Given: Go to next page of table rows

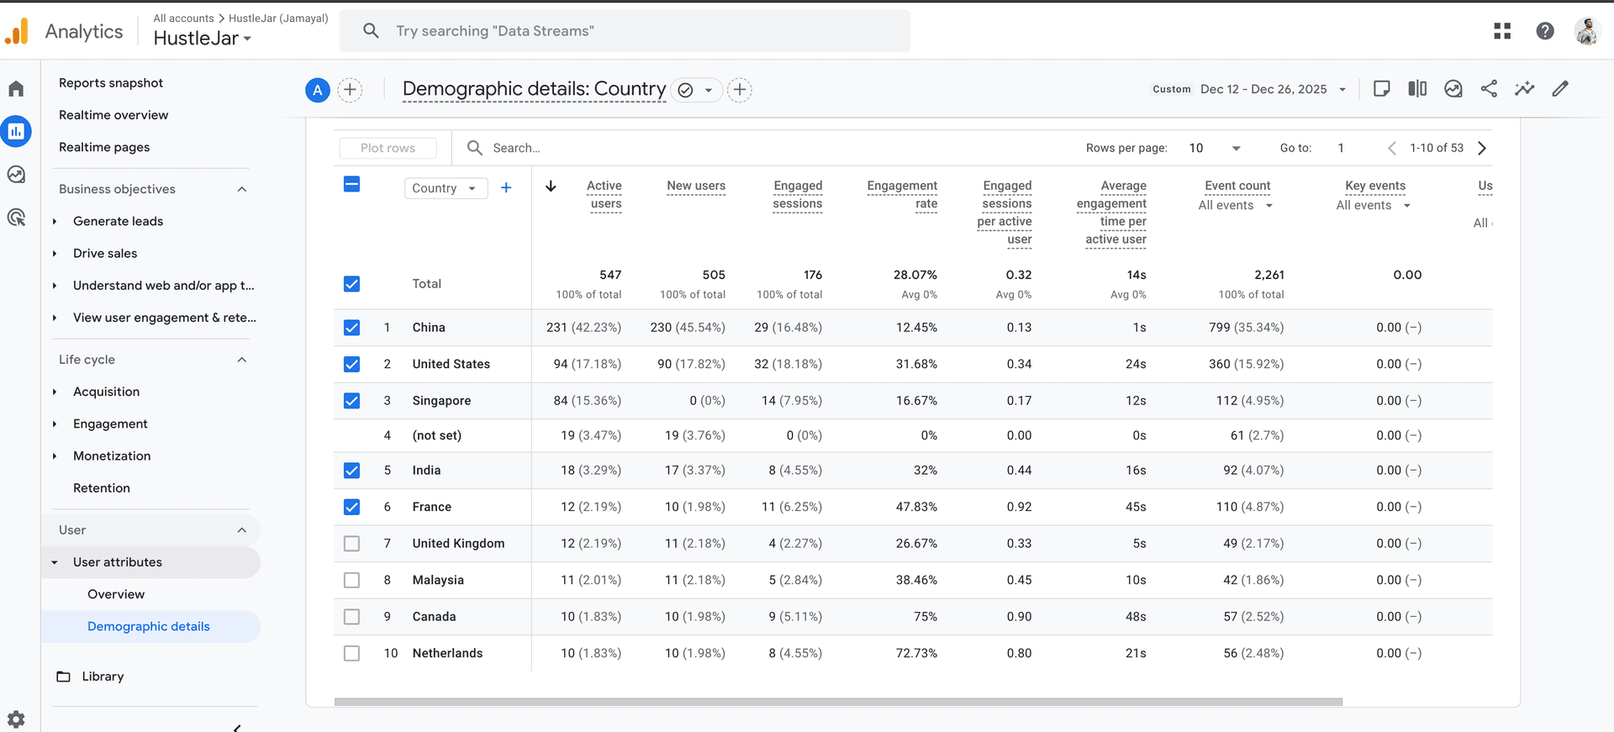Looking at the screenshot, I should point(1482,148).
